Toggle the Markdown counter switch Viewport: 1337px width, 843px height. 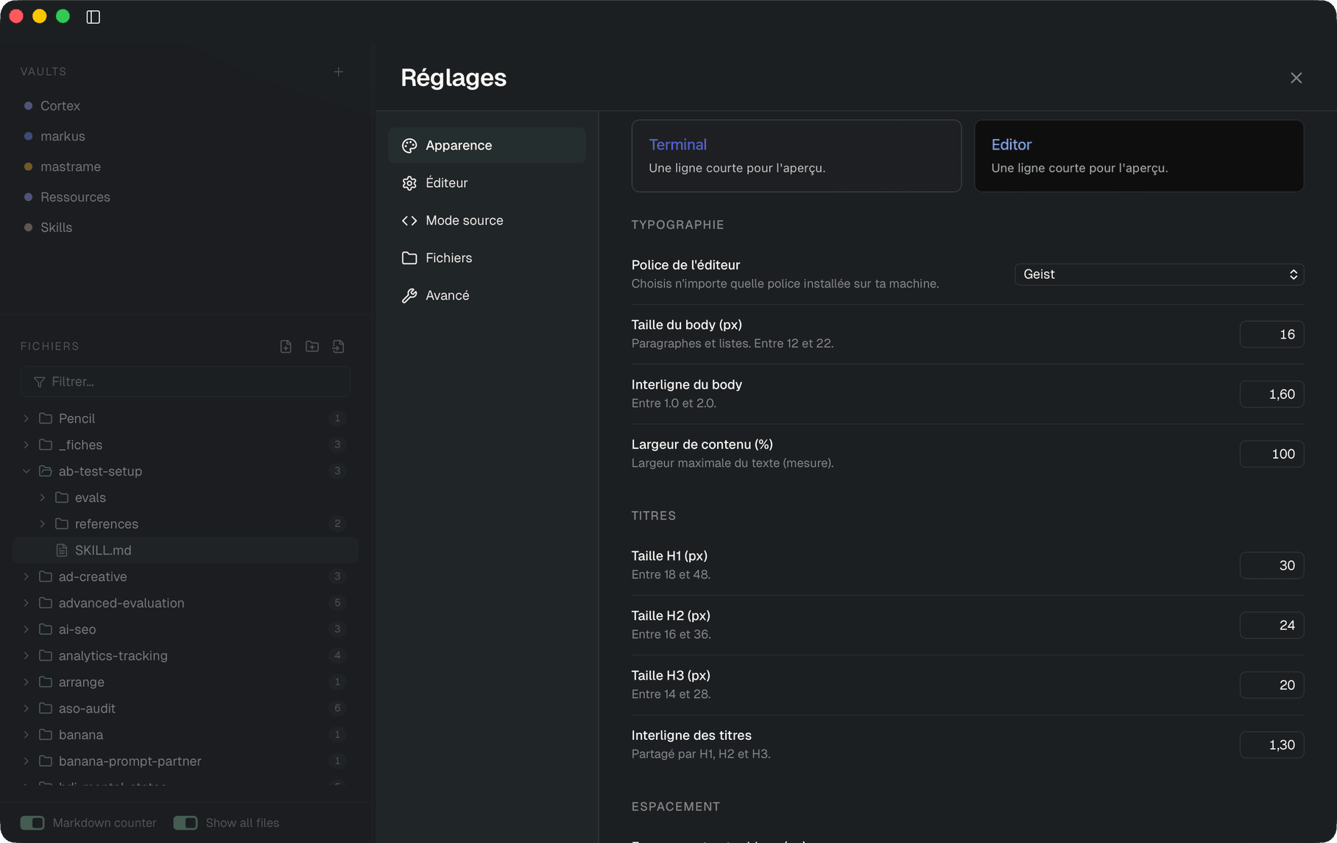(x=32, y=822)
